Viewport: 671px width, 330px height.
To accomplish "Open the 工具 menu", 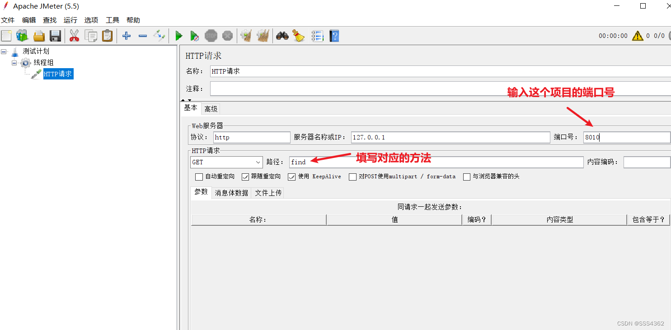I will [113, 20].
